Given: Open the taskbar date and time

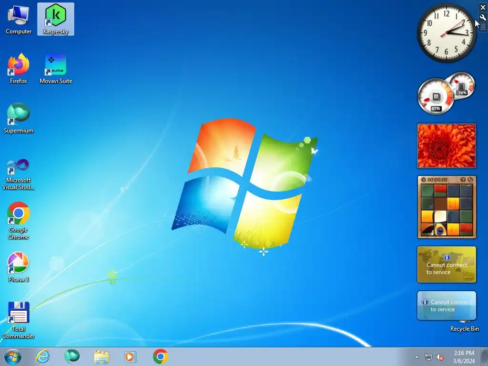Looking at the screenshot, I should (464, 357).
